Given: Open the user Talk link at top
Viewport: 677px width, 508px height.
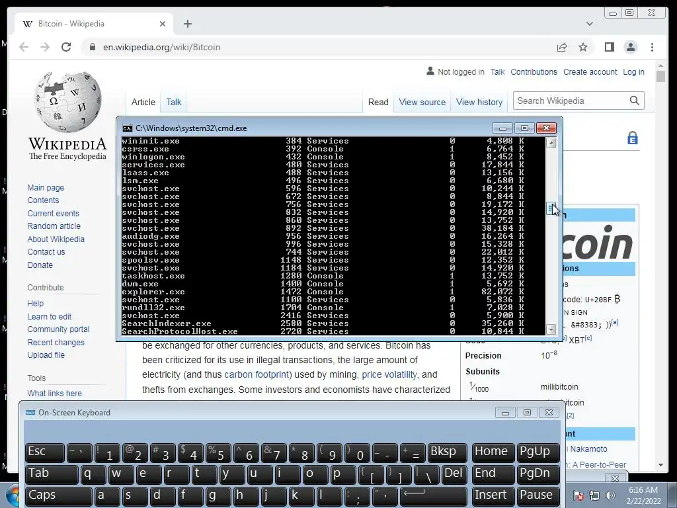Looking at the screenshot, I should click(497, 71).
